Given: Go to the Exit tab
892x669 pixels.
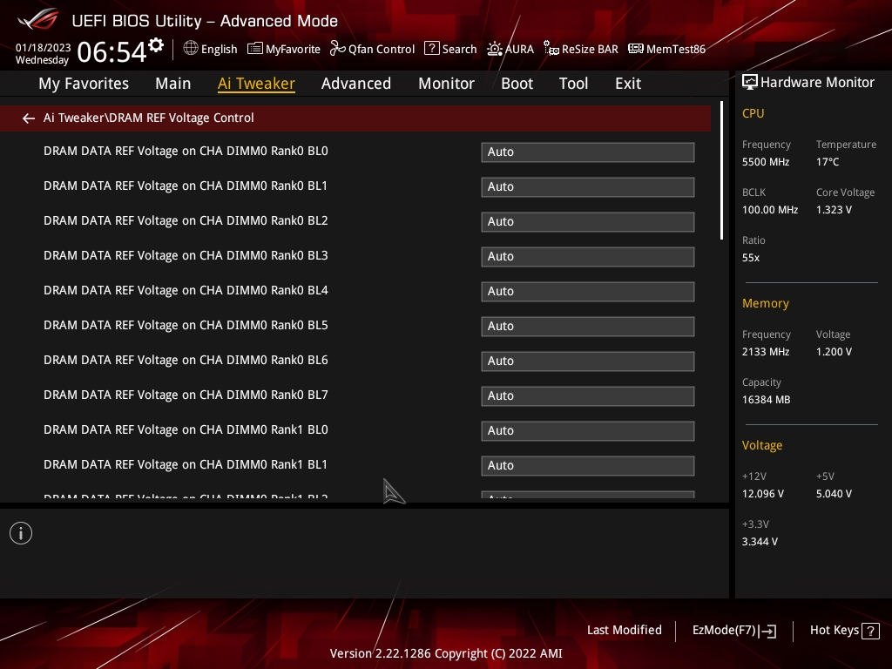Looking at the screenshot, I should 628,84.
